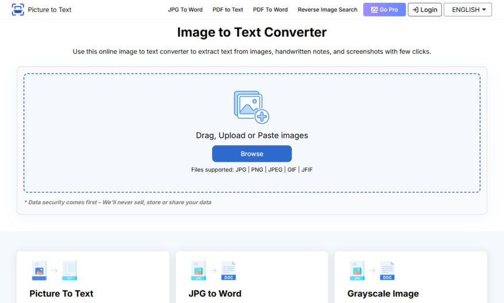
Task: Click the Go Pro button
Action: click(x=384, y=10)
